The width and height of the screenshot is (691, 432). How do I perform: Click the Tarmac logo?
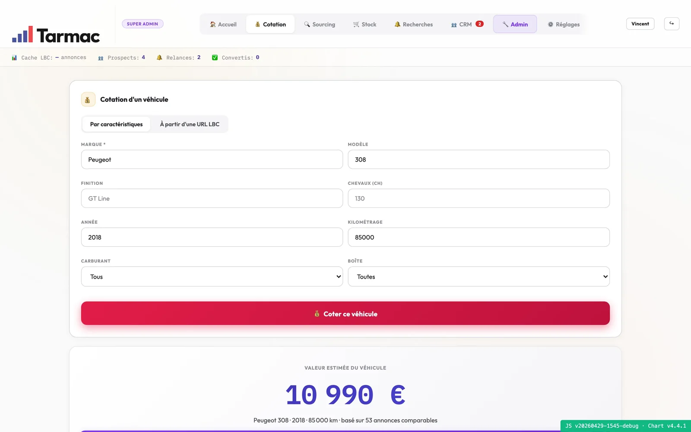coord(56,35)
